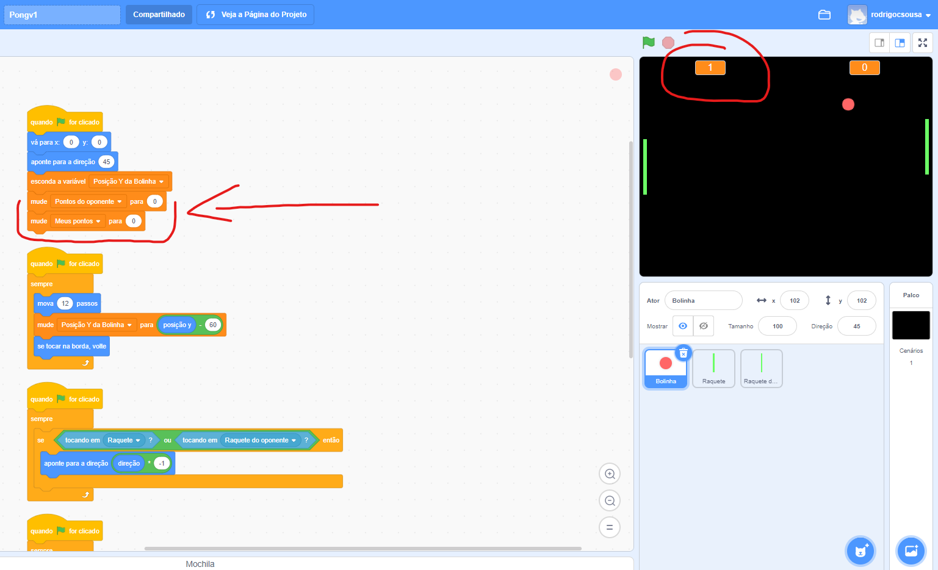Click the 'se ... então' condition block
938x570 pixels.
click(x=41, y=440)
